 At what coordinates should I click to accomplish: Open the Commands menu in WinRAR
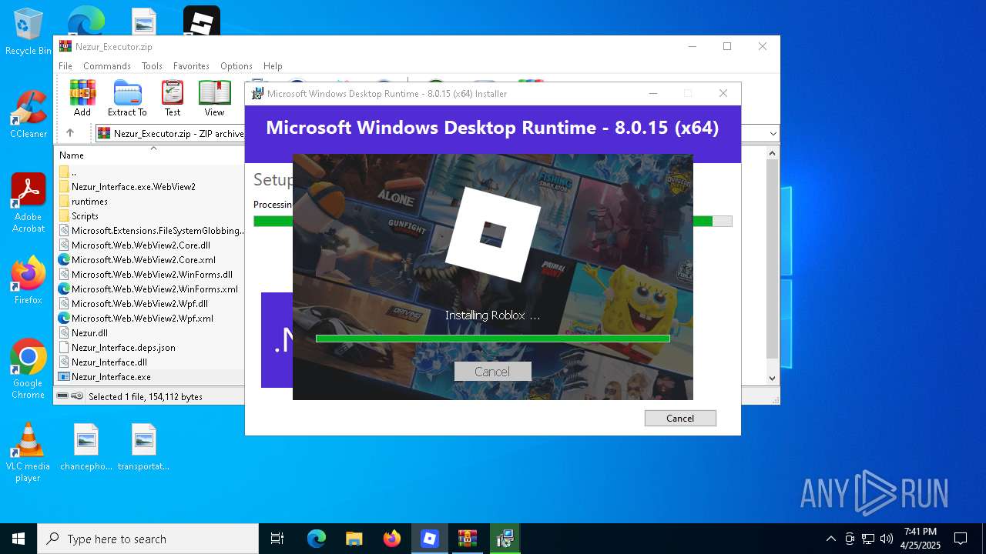click(x=107, y=66)
